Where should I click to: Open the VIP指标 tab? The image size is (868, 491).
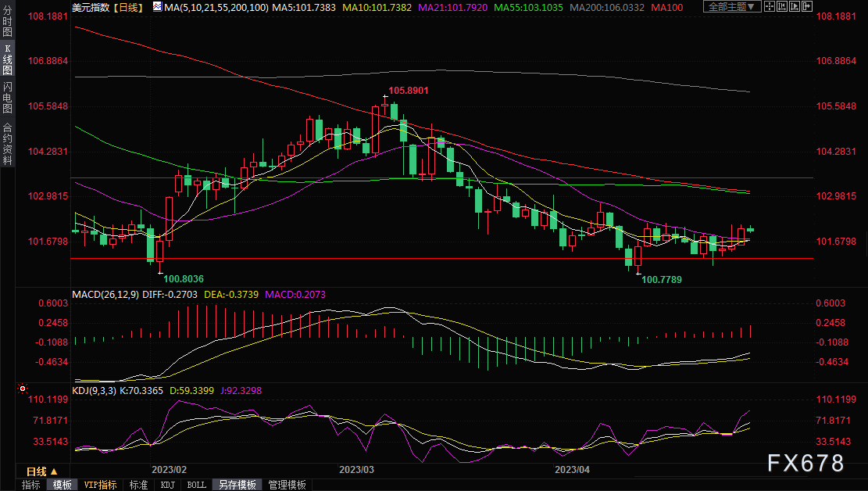click(x=100, y=485)
